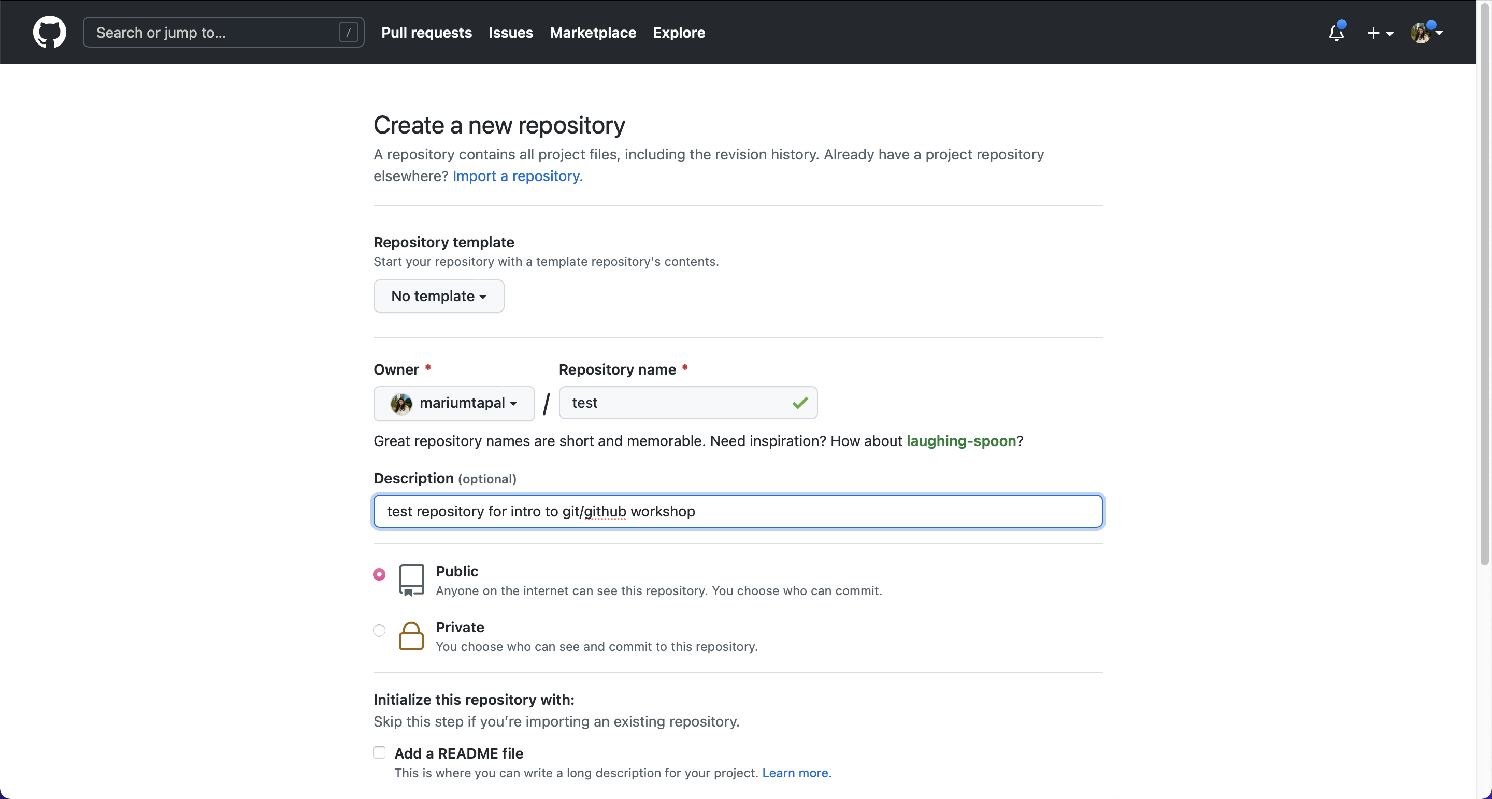Open the README Learn more link
1492x799 pixels.
point(796,773)
